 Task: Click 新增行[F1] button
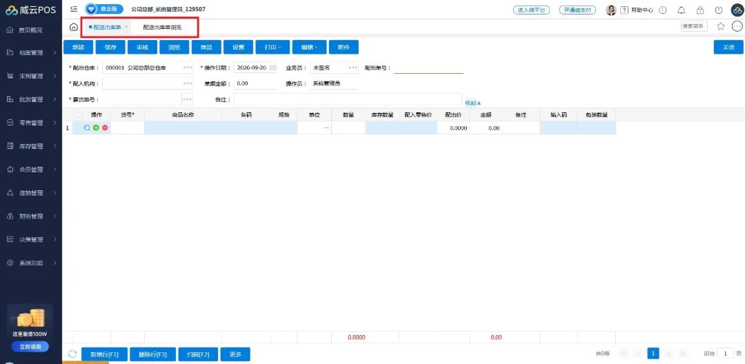[105, 354]
